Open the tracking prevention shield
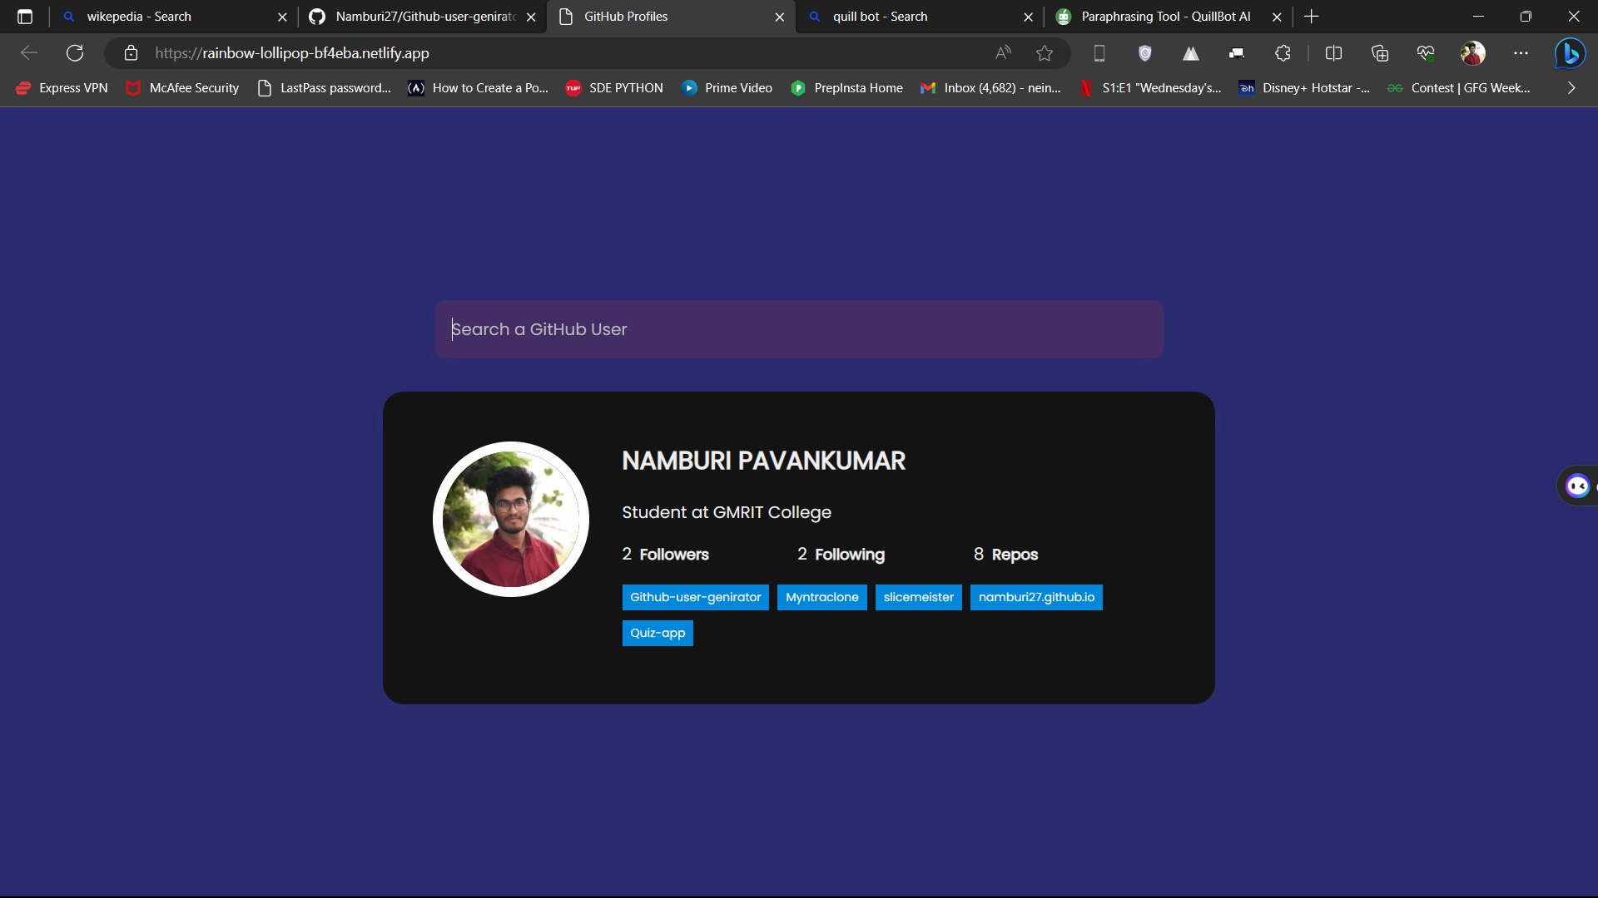 (x=1144, y=52)
